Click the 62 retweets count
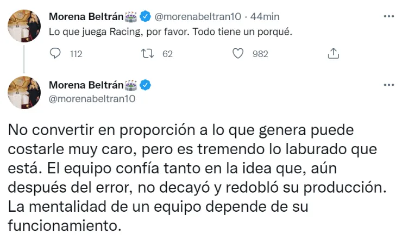 pos(167,54)
